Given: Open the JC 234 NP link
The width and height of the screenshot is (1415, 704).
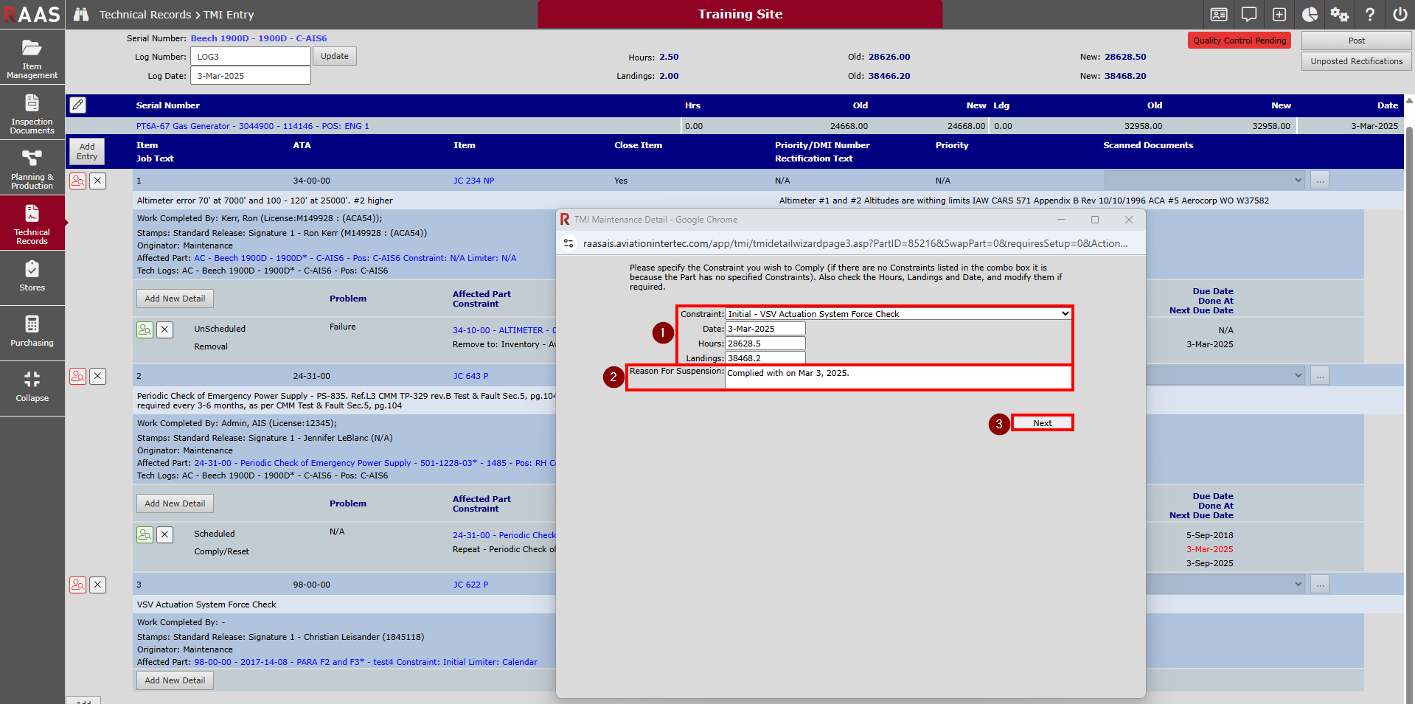Looking at the screenshot, I should [473, 181].
